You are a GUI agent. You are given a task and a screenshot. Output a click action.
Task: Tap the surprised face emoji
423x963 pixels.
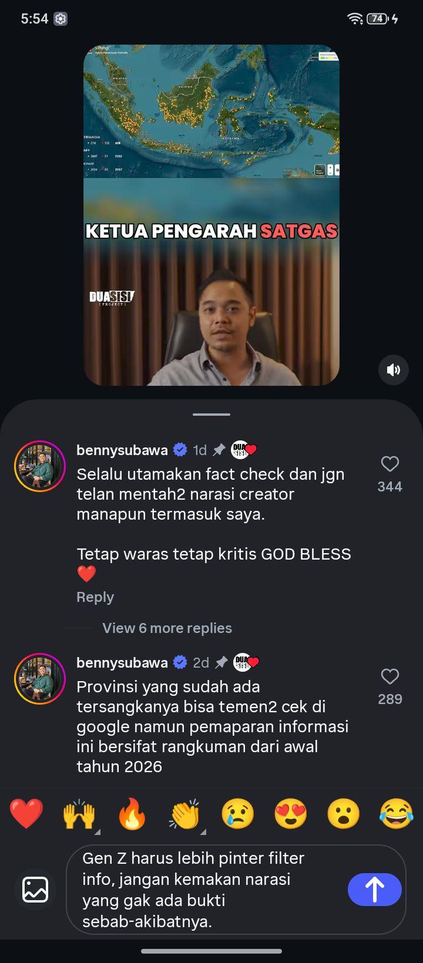[344, 814]
